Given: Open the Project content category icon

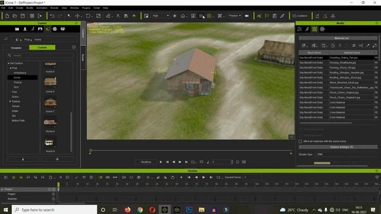Looking at the screenshot, I should 17,29.
